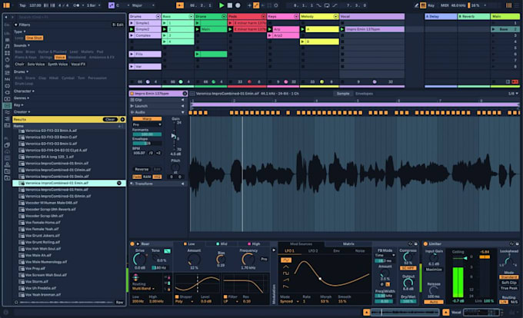Launch the Main clip in Drone track

(198, 29)
